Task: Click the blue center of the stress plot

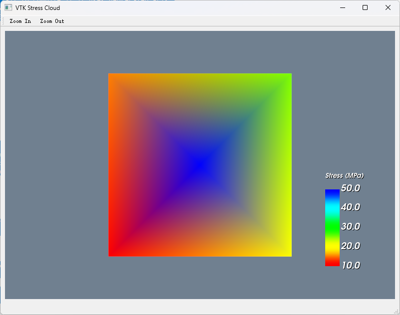Action: click(x=200, y=164)
